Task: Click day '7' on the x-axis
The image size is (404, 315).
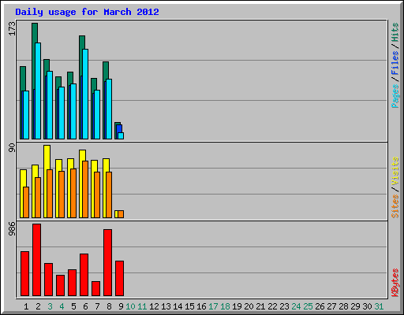Action: click(x=97, y=306)
